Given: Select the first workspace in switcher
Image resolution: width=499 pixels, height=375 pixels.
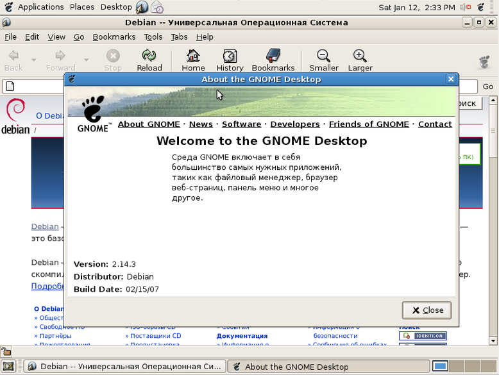Looking at the screenshot, I should (x=441, y=367).
